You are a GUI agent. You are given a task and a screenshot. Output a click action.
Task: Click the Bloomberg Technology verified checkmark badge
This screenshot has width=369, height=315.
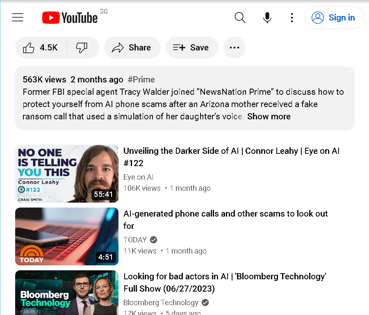pos(205,303)
